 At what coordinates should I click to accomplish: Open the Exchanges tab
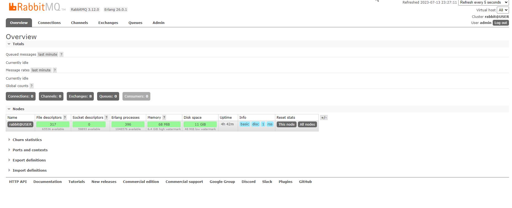pyautogui.click(x=108, y=23)
